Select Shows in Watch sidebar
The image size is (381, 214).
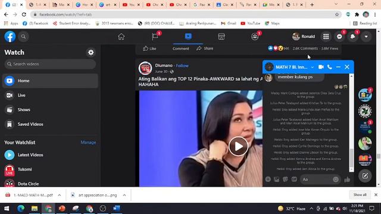(50, 109)
